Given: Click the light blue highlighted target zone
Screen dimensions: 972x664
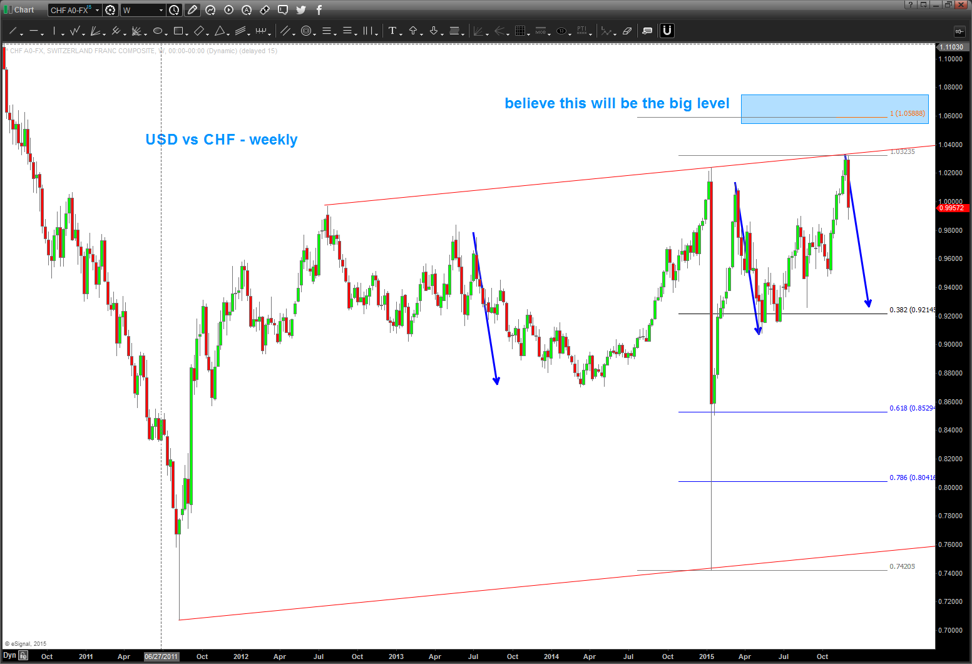Looking at the screenshot, I should pyautogui.click(x=834, y=108).
